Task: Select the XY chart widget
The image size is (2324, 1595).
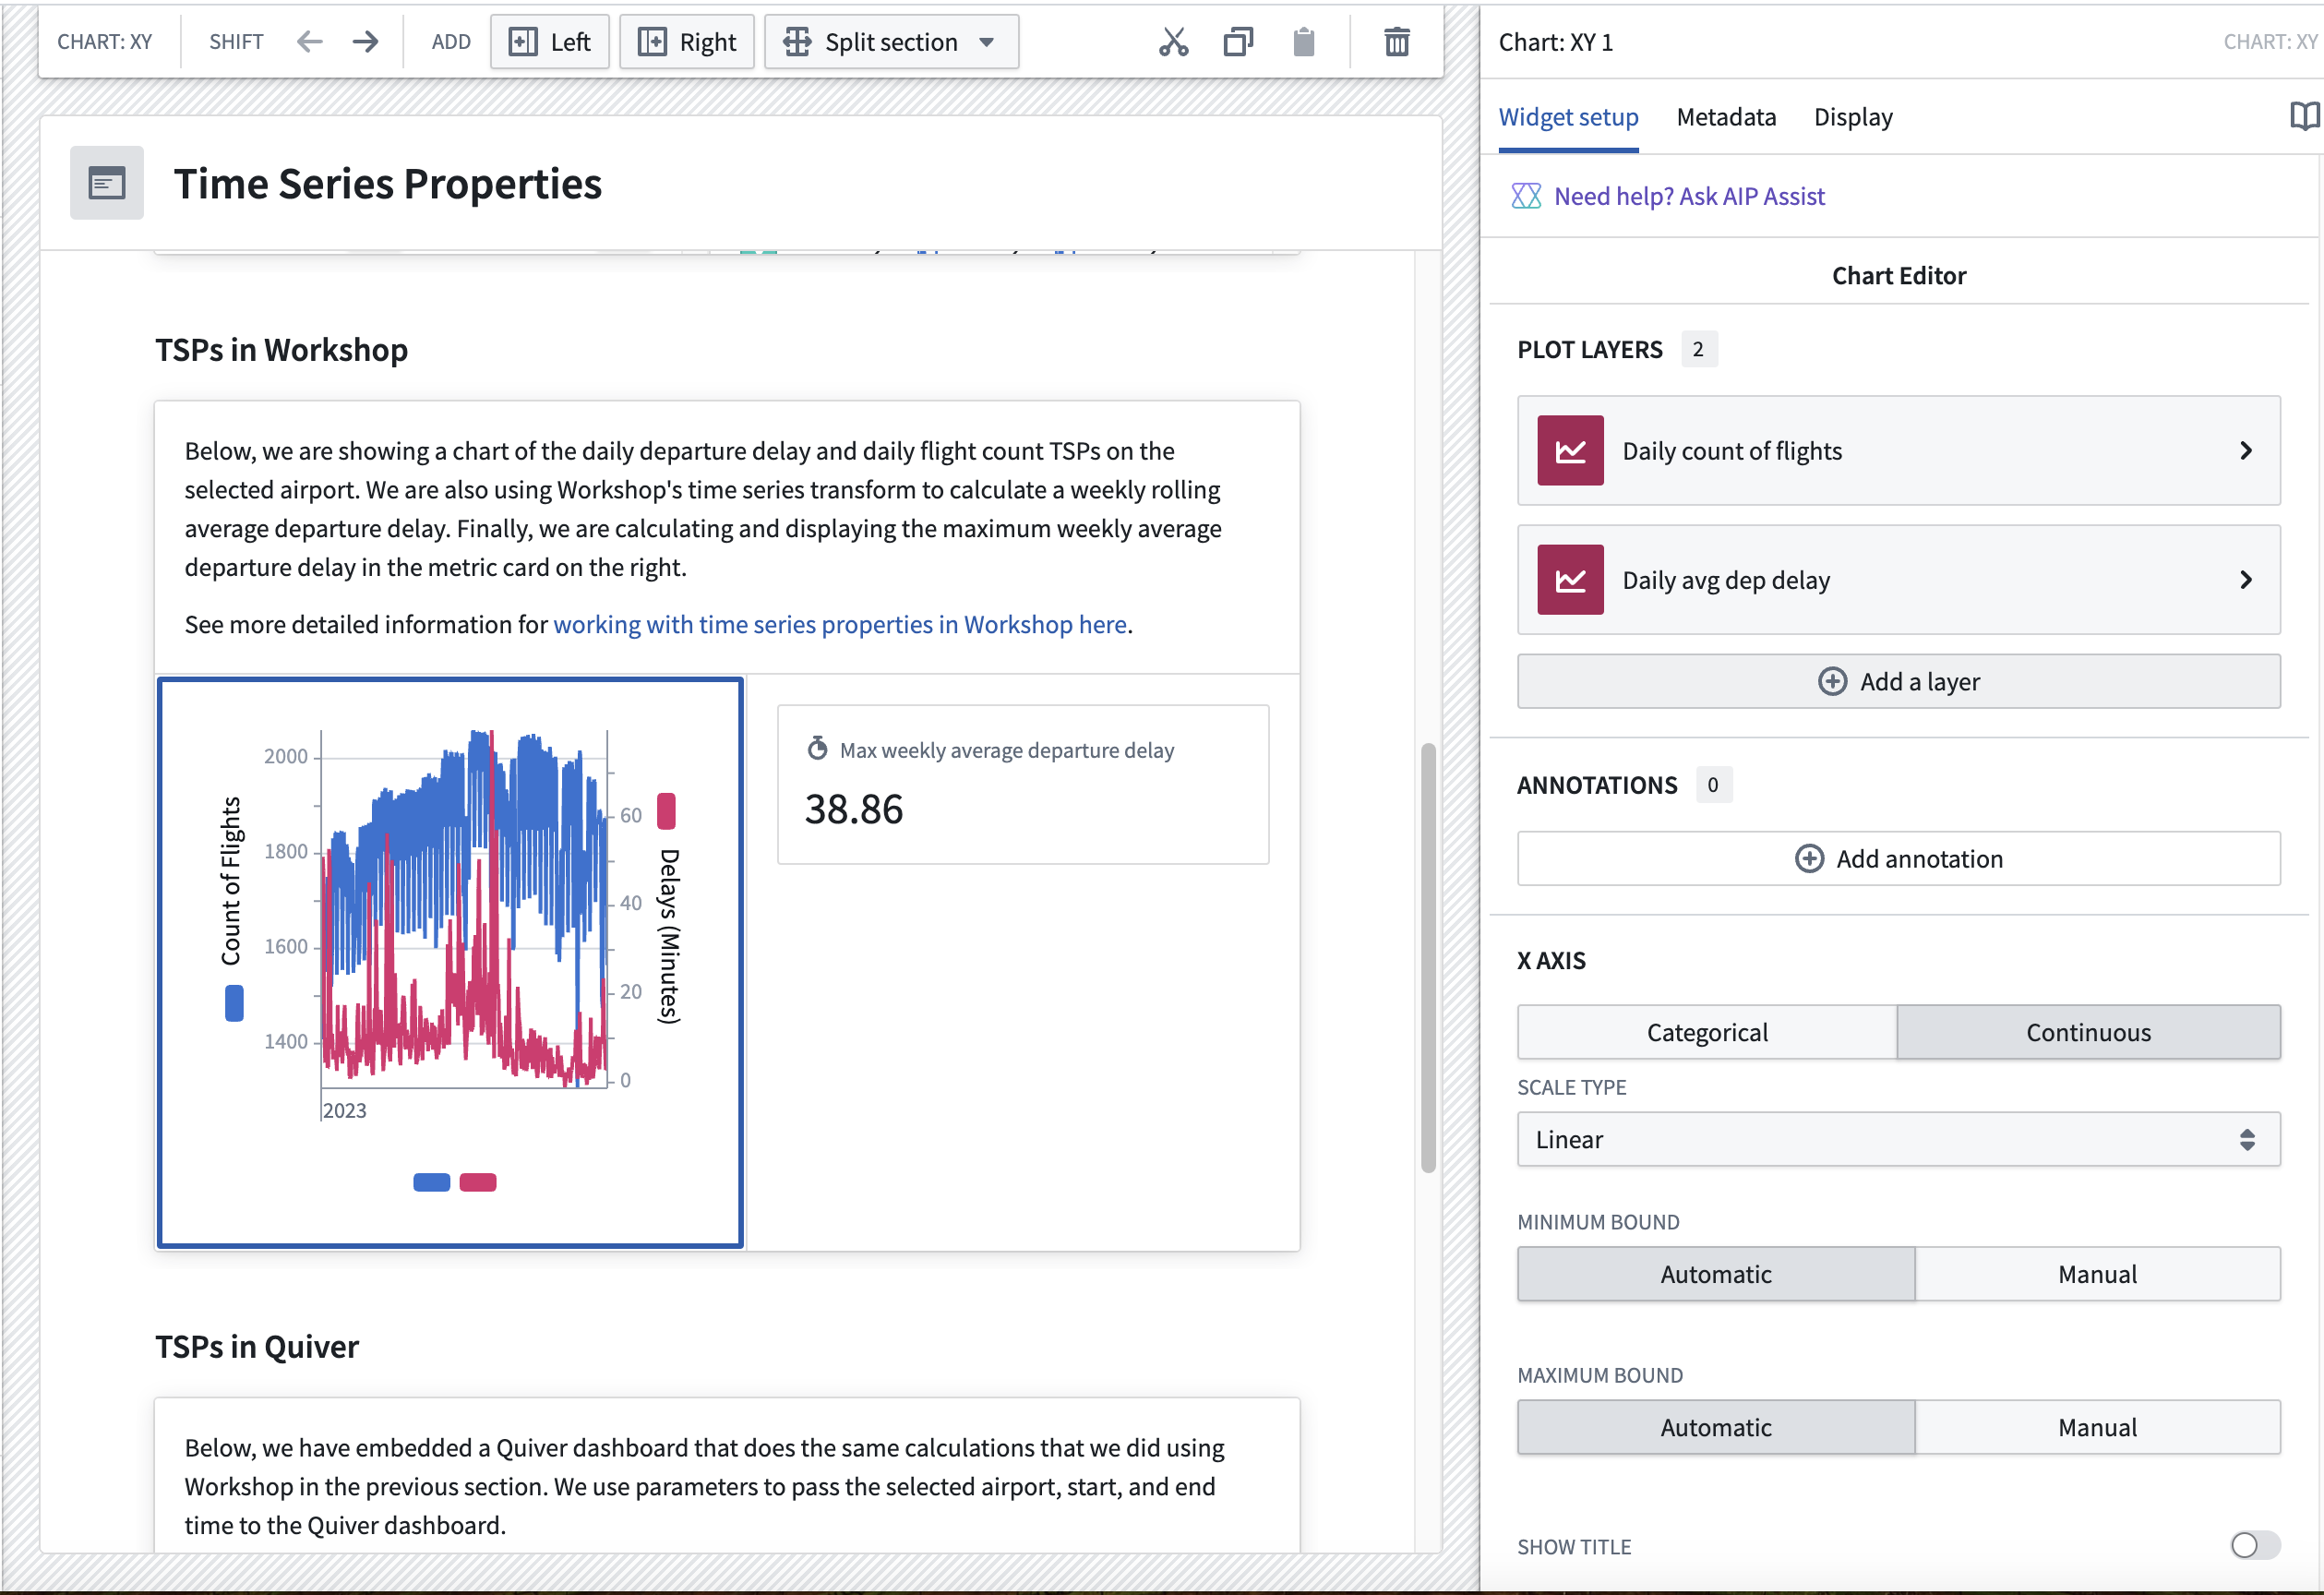Action: [450, 963]
